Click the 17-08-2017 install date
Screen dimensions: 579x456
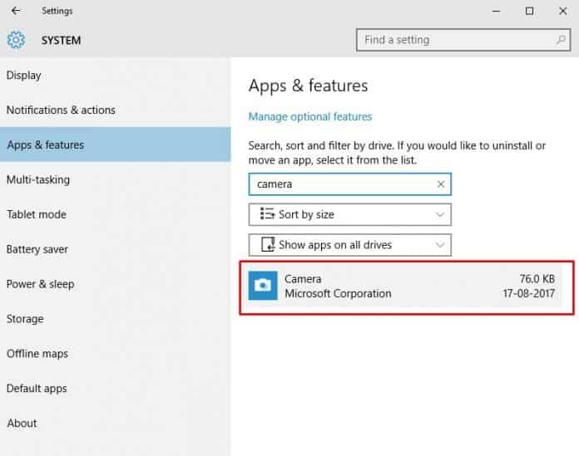(x=528, y=293)
